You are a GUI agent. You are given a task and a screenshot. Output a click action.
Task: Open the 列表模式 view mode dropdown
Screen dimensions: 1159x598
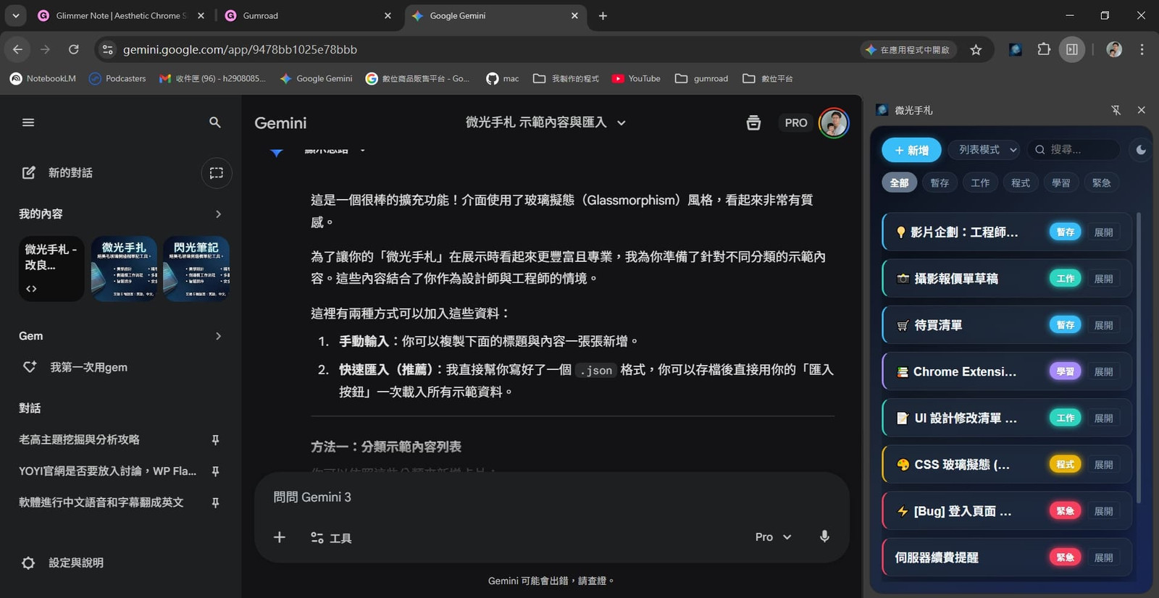(x=984, y=150)
